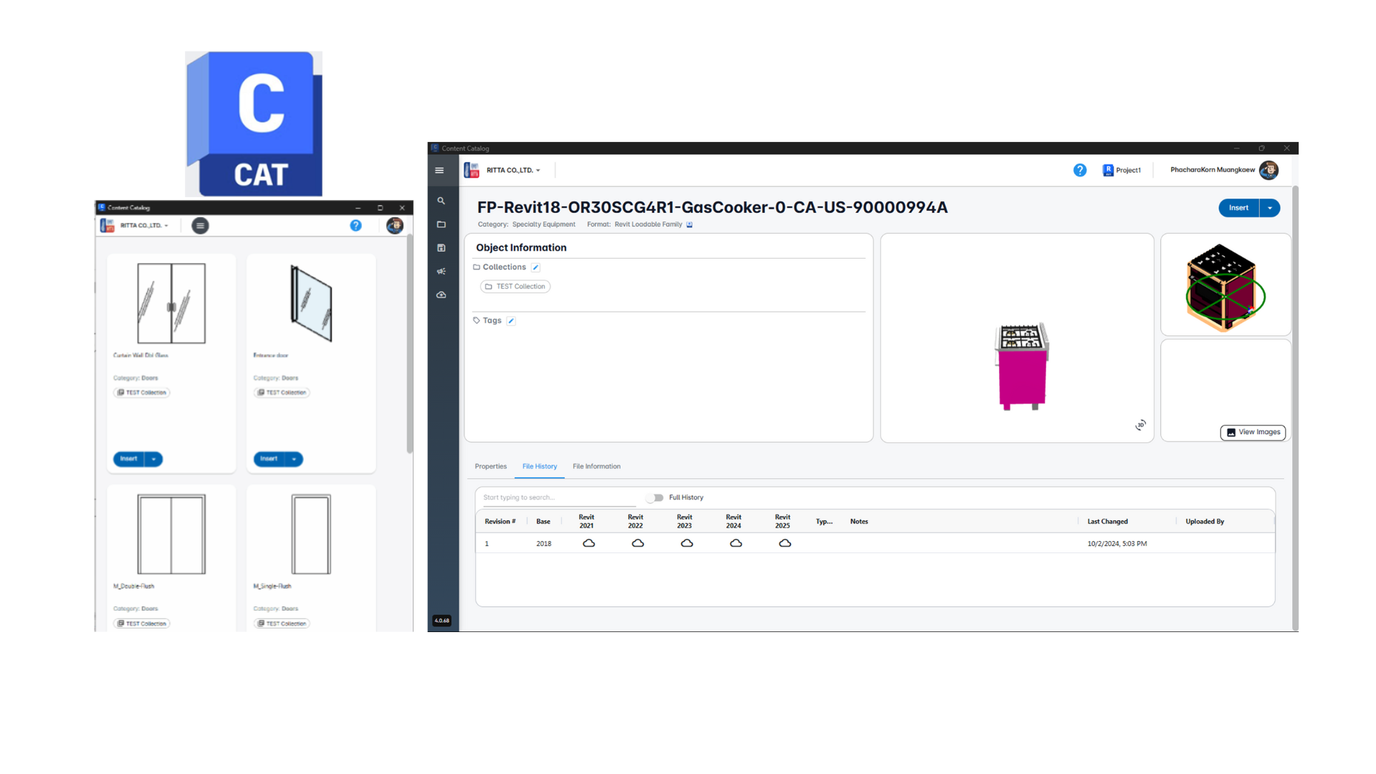This screenshot has width=1376, height=774.
Task: Click the main Insert button for GasCooker
Action: pos(1238,209)
